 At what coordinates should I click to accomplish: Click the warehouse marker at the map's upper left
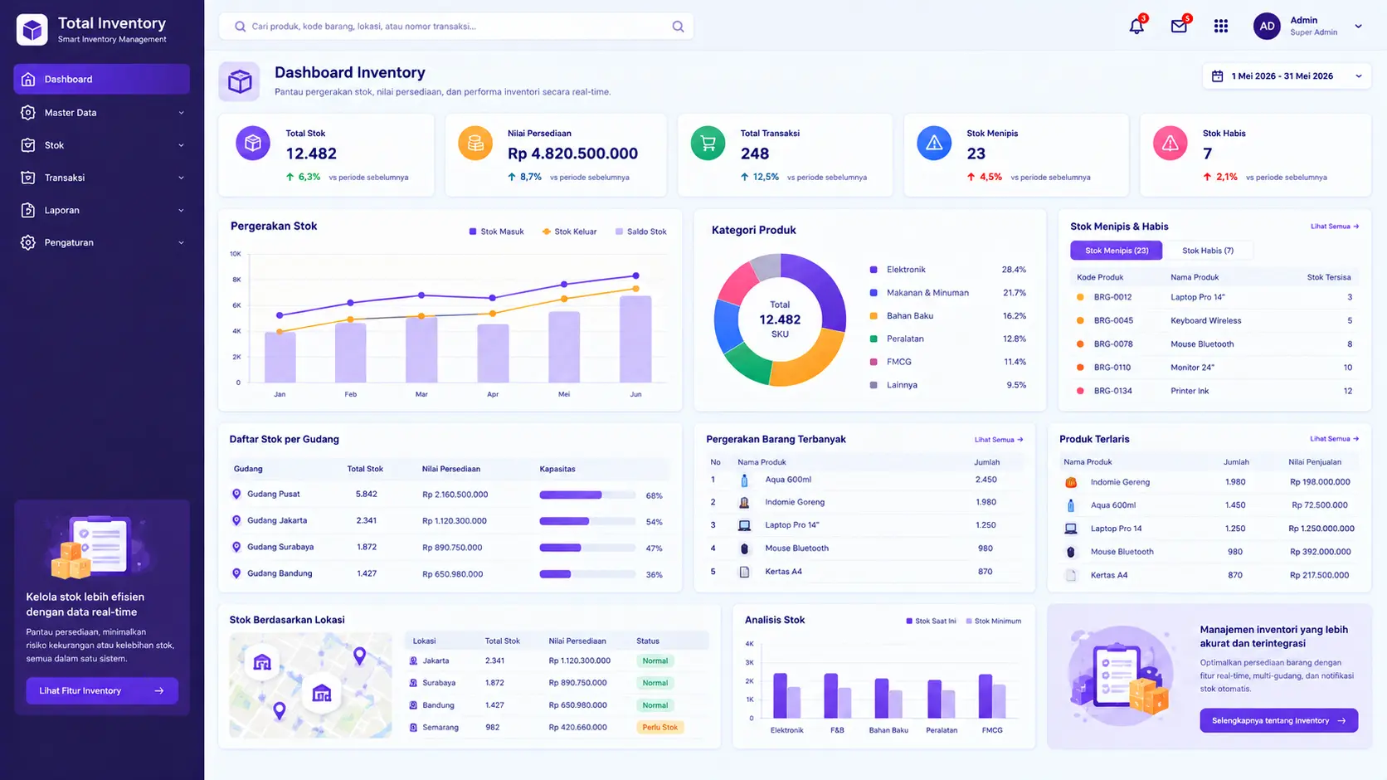262,662
